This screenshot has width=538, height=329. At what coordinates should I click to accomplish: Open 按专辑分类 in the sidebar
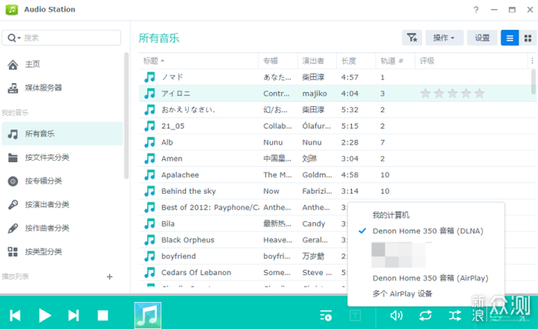[47, 181]
